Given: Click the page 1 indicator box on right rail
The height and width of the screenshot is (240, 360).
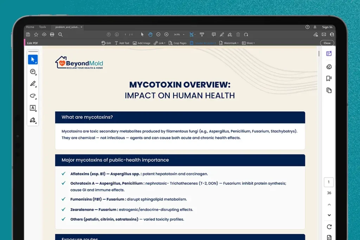Looking at the screenshot, I should pos(329,182).
